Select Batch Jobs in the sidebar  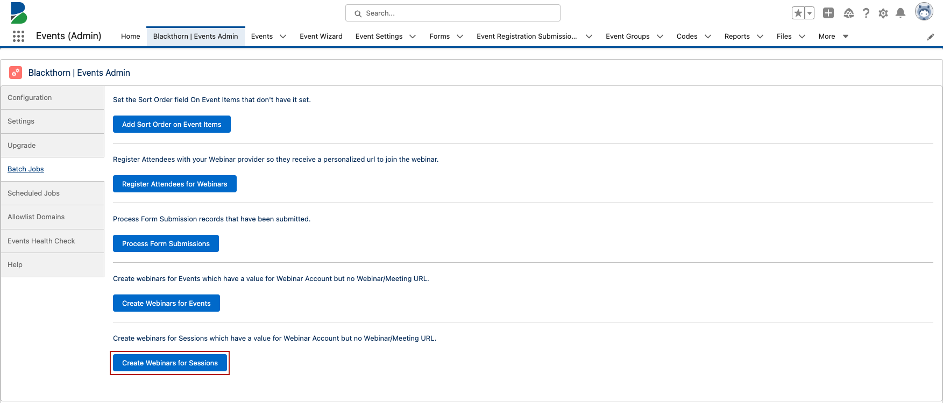pyautogui.click(x=53, y=169)
